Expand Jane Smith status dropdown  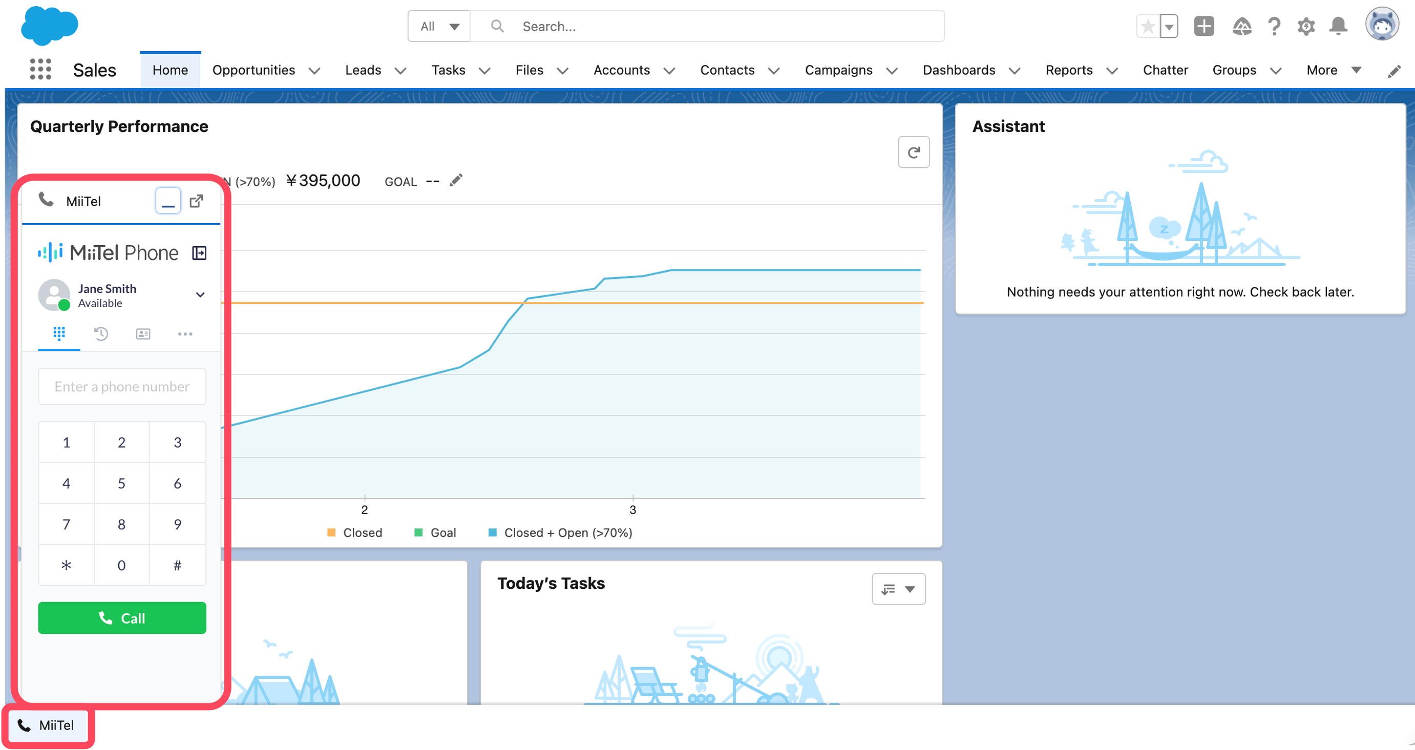[200, 295]
